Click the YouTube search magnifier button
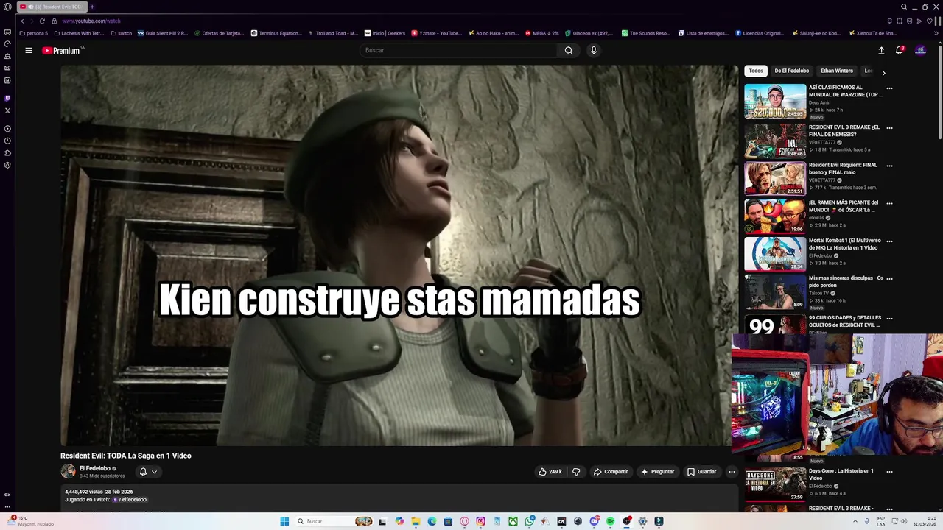The image size is (943, 530). [x=568, y=50]
